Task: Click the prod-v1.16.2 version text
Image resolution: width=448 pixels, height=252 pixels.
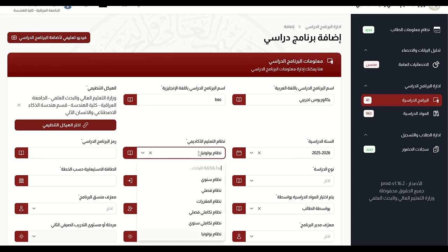Action: [401, 184]
